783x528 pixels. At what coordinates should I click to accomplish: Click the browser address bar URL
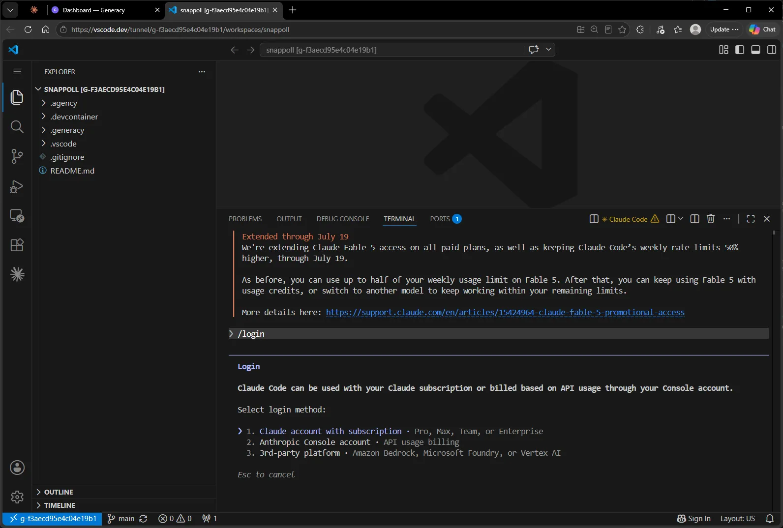pos(180,29)
